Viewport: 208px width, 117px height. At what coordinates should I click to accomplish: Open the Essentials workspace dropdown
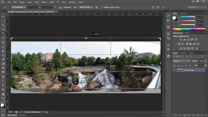click(197, 7)
